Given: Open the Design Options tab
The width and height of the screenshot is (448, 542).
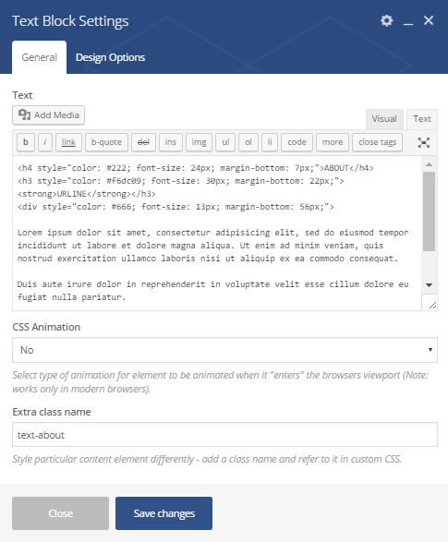Looking at the screenshot, I should [x=110, y=57].
